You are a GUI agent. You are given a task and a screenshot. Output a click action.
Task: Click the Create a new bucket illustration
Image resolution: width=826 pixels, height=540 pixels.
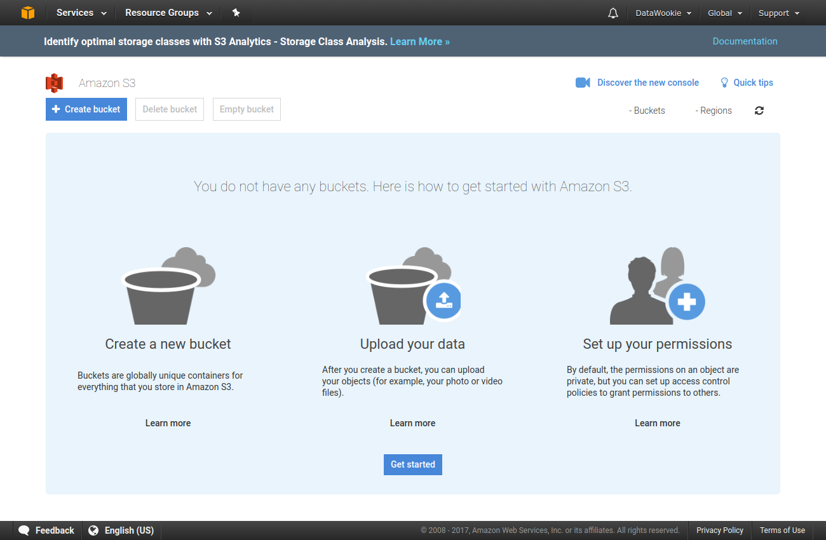pos(168,287)
